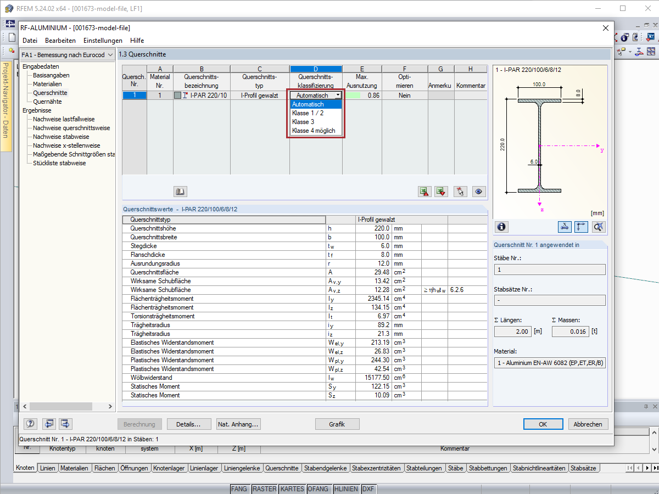The image size is (659, 494).
Task: Click the clipboard icon in RFEM toolbar
Action: [636, 37]
